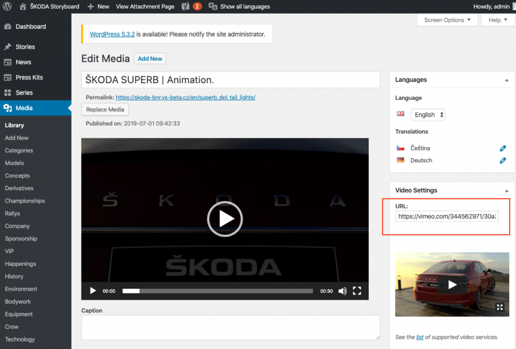Viewport: 516px width, 349px height.
Task: Open the Derivatives submenu item
Action: (x=19, y=188)
